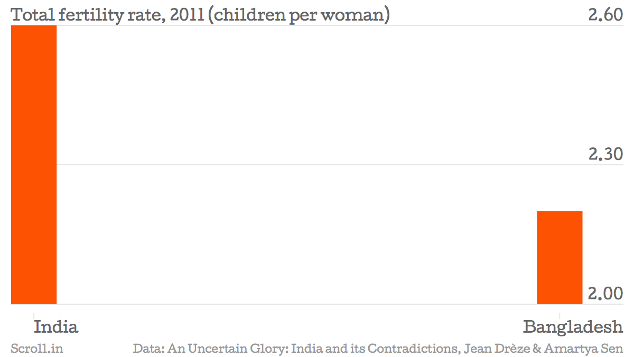Click the data source attribution text
The image size is (634, 357).
[x=378, y=349]
